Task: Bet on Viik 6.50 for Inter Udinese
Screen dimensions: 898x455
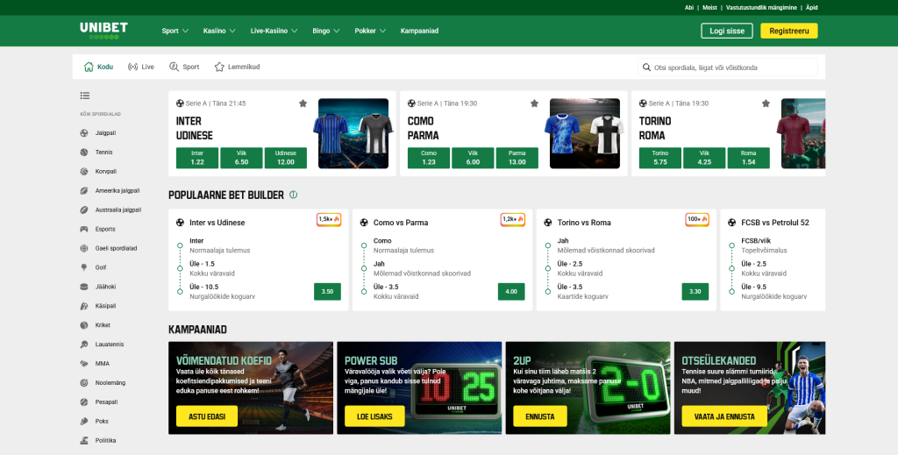Action: click(242, 158)
